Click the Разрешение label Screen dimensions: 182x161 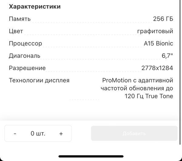tap(27, 68)
